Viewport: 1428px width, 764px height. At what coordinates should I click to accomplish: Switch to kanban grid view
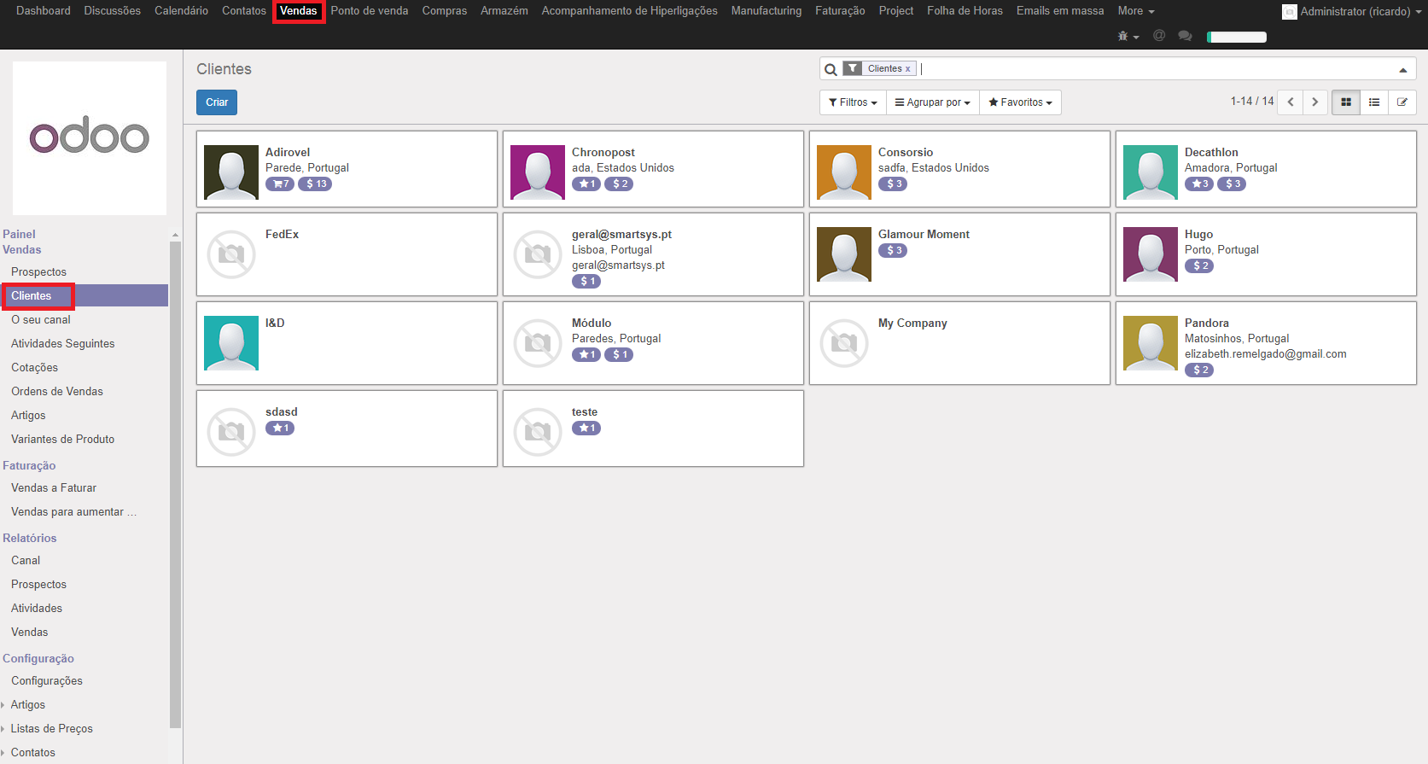pos(1346,102)
